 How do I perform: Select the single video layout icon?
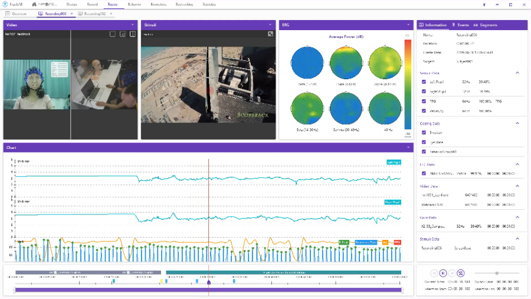click(x=112, y=34)
